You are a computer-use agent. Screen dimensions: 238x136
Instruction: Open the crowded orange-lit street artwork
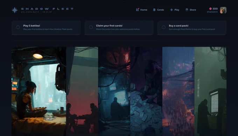(178, 92)
